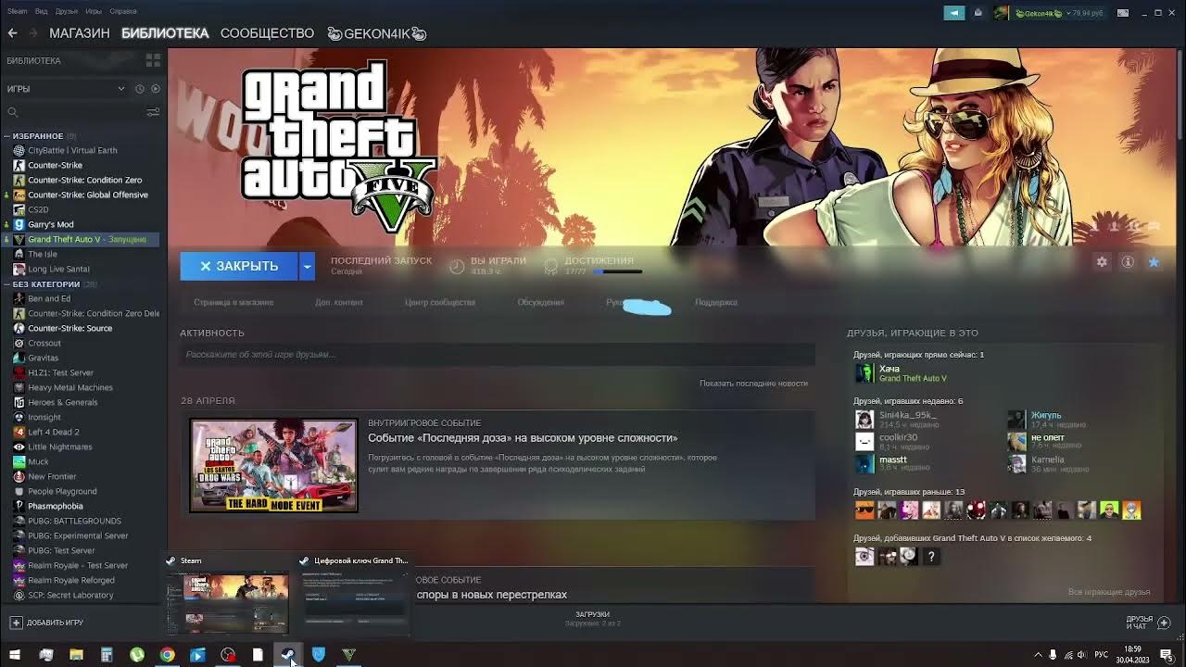Switch to Big Picture mode icon
This screenshot has height=667, width=1186.
(x=1123, y=13)
